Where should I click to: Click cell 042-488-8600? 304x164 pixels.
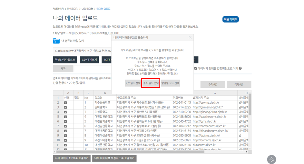(x=182, y=117)
